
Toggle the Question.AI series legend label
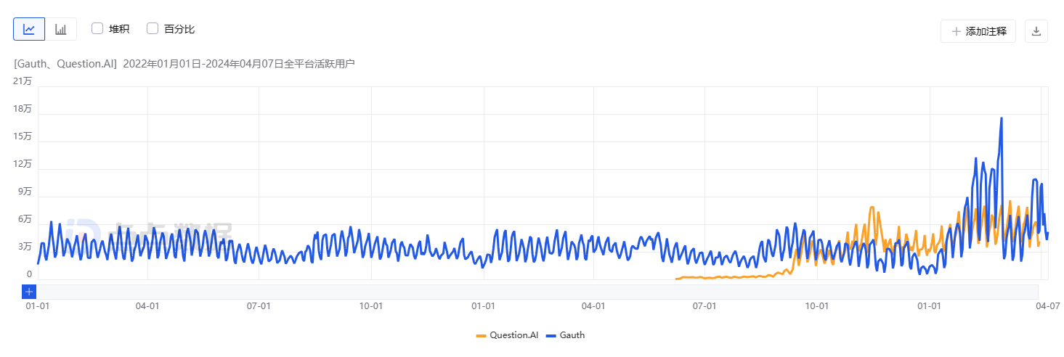513,335
